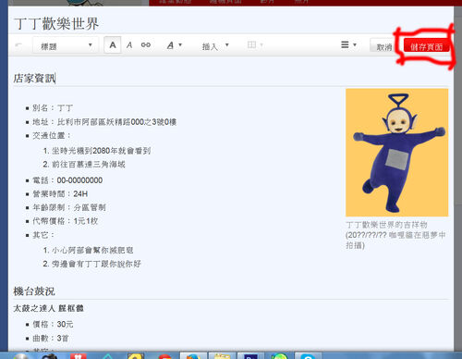The height and width of the screenshot is (359, 462).
Task: Open Firefox from the taskbar
Action: click(193, 356)
